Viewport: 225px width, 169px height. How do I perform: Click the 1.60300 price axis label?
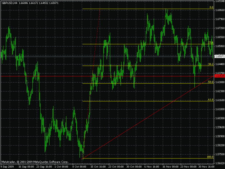[x=220, y=118]
